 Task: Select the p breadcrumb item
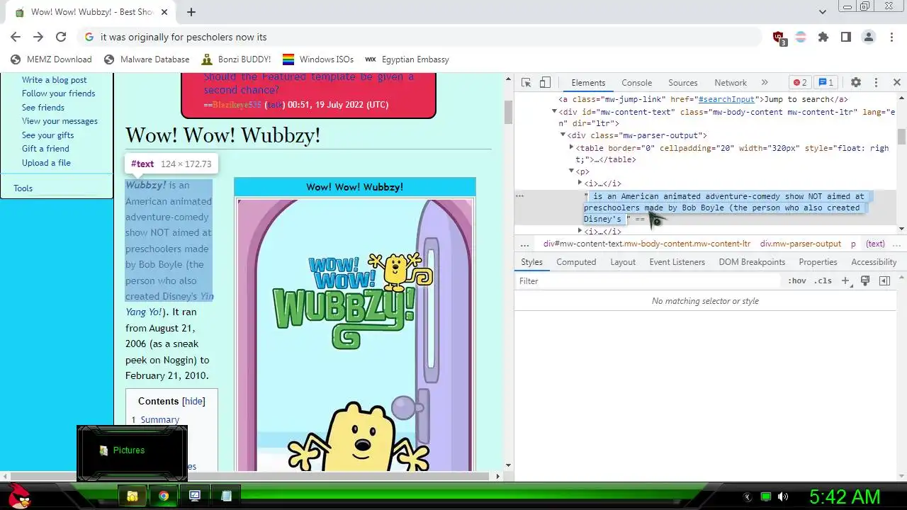pyautogui.click(x=853, y=244)
